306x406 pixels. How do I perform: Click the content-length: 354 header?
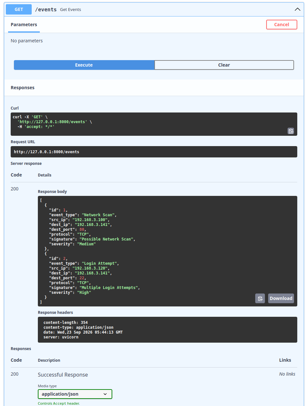(66, 323)
